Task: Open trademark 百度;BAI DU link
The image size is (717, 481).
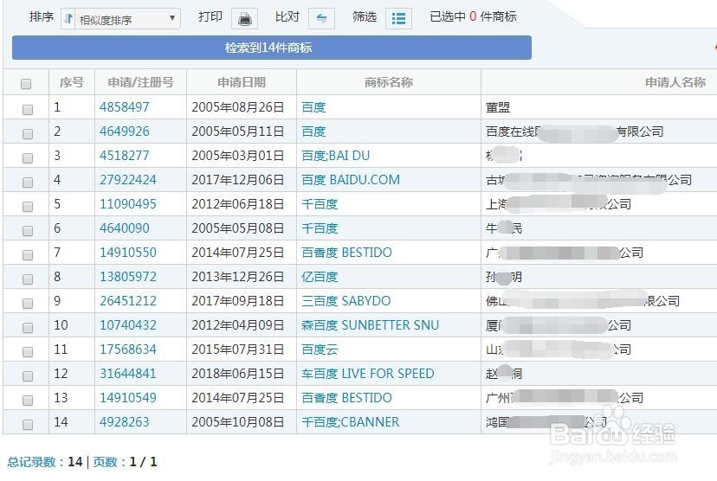Action: [x=336, y=156]
